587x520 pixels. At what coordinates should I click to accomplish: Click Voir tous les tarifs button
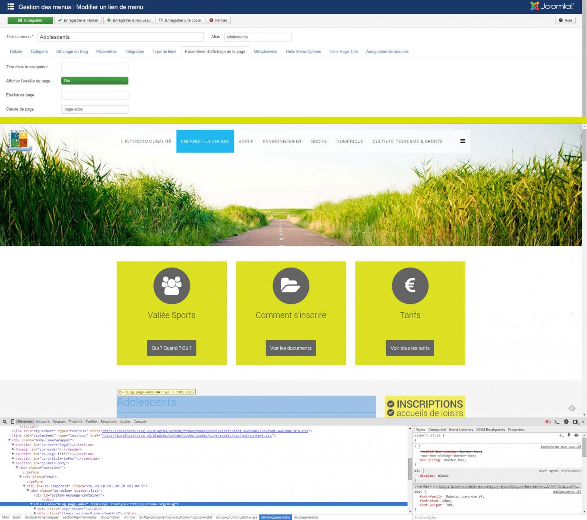(x=410, y=348)
